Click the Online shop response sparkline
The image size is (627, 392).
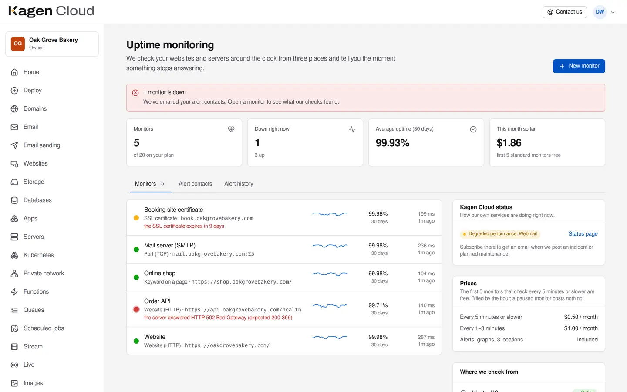coord(330,274)
